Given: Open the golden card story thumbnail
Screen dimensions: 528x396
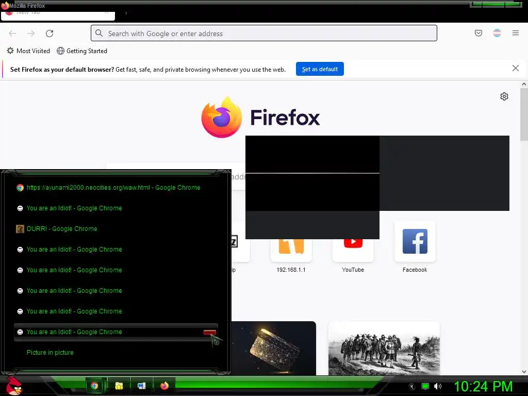Looking at the screenshot, I should pos(273,348).
